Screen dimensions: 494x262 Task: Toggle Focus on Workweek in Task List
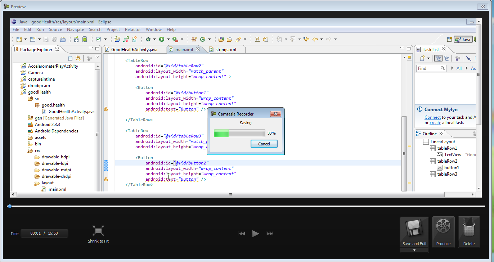[458, 58]
